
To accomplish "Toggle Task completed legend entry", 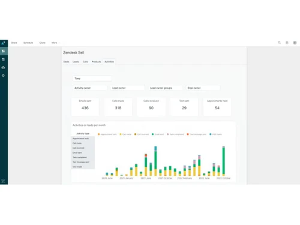I will pyautogui.click(x=175, y=134).
